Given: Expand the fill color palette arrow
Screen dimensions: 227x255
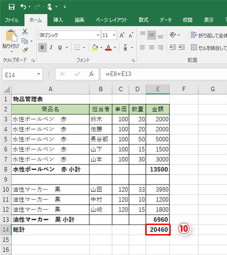Looking at the screenshot, I should tap(101, 48).
